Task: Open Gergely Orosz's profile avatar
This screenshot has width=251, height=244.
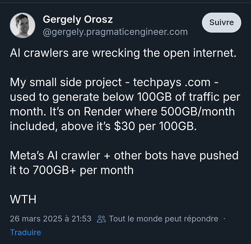Action: point(23,25)
